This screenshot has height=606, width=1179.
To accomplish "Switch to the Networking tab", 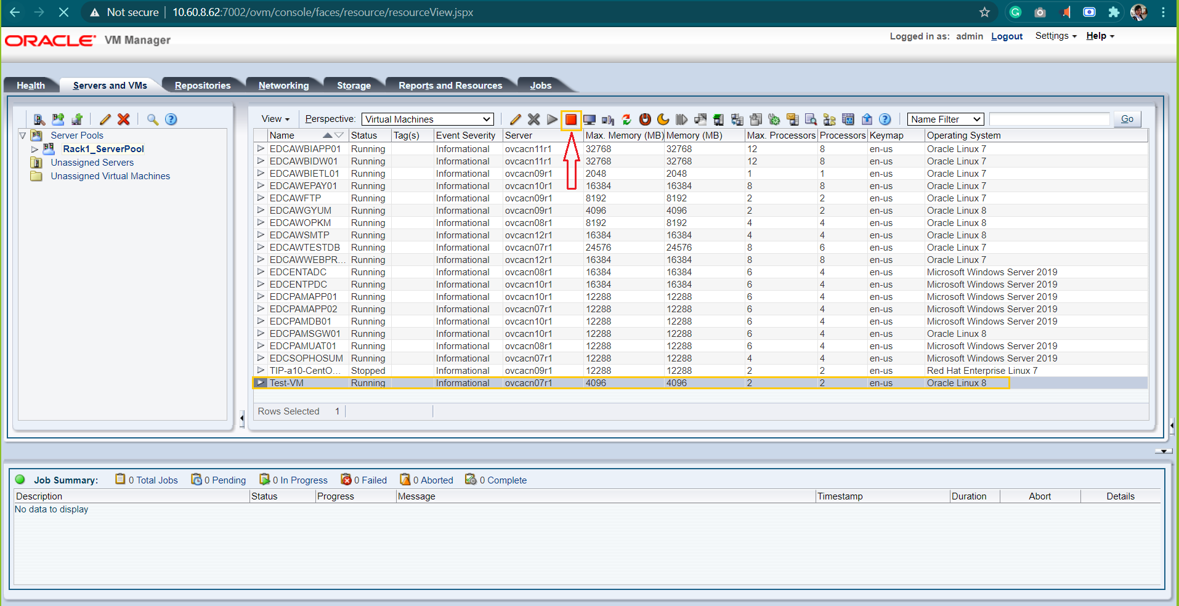I will pyautogui.click(x=284, y=86).
